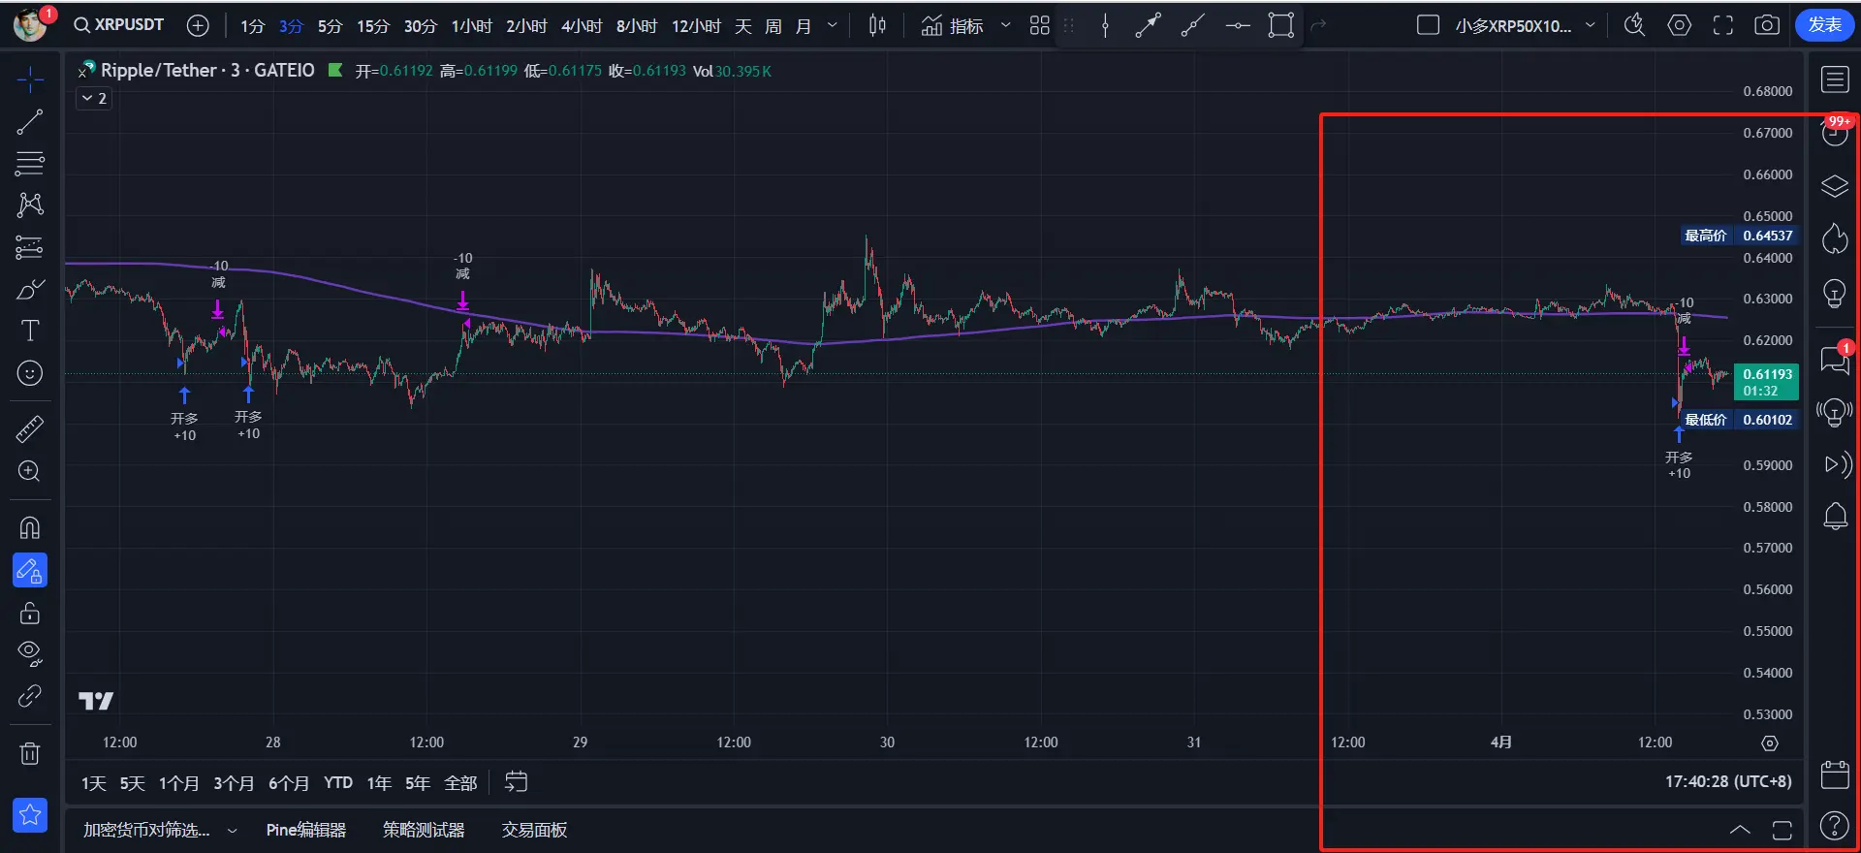Open the user profile avatar menu
1861x853 pixels.
click(x=30, y=23)
